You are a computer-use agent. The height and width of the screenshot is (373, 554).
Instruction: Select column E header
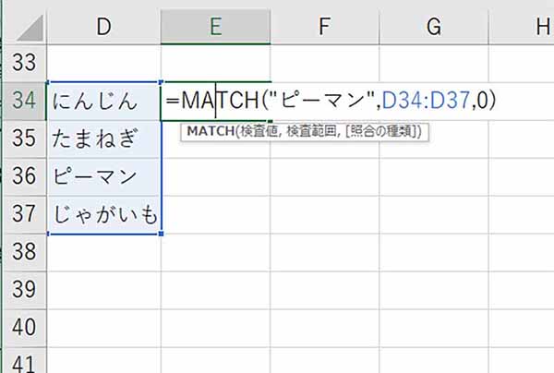click(x=215, y=27)
